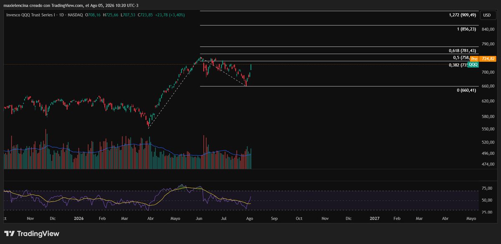Select Fibonacci label 0,5 level
Screen dimensions: 501x244
tap(461, 58)
